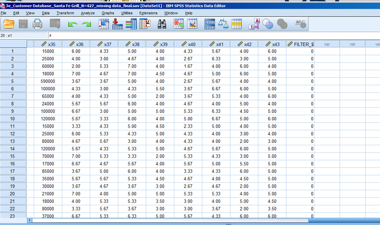Open the Data menu
Screen dimensions: 380x225
46,13
